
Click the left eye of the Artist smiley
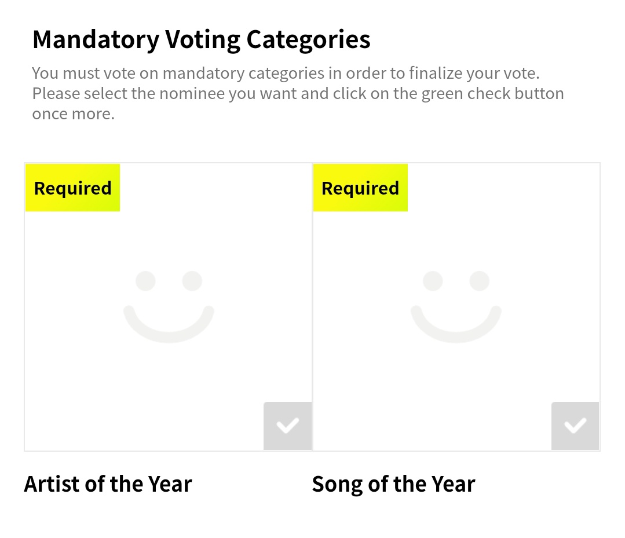[145, 281]
